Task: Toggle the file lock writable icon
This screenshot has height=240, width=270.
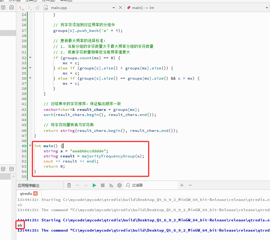Action: point(37,8)
